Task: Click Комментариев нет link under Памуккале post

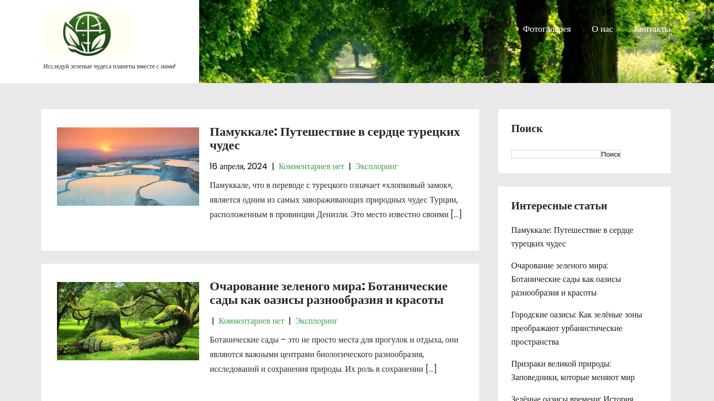Action: click(312, 167)
